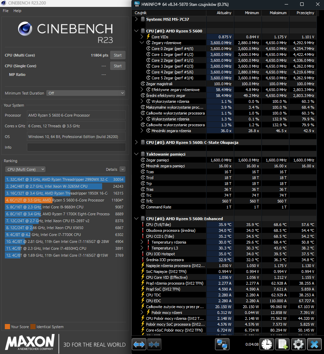324x354 pixels.
Task: Open the File menu in Cinebench
Action: (6, 11)
